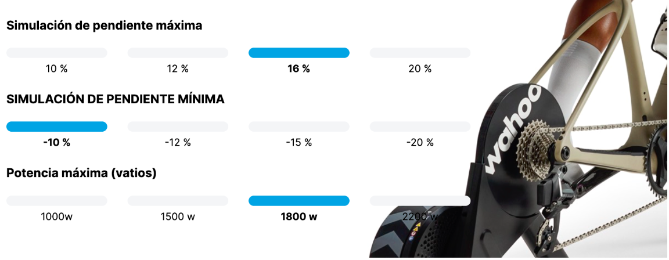Click the highlighted -10 % minimum slope bar

coord(56,127)
